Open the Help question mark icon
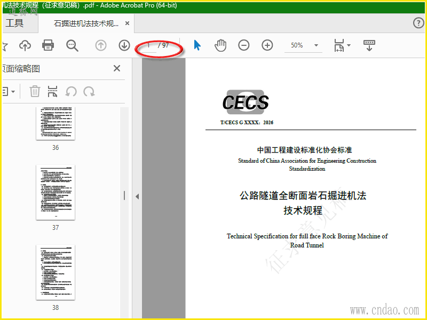Viewport: 427px width, 320px height. point(418,23)
